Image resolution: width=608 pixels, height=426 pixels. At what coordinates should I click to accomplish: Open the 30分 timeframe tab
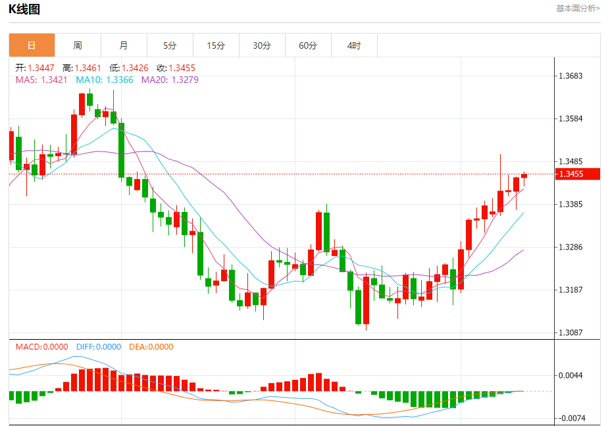pyautogui.click(x=262, y=45)
